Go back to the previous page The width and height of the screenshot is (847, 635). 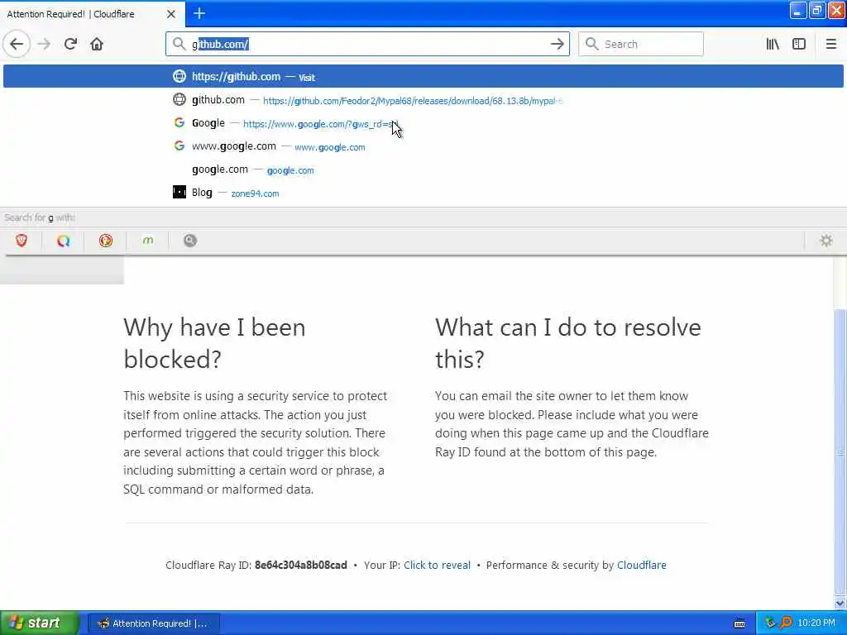click(17, 45)
